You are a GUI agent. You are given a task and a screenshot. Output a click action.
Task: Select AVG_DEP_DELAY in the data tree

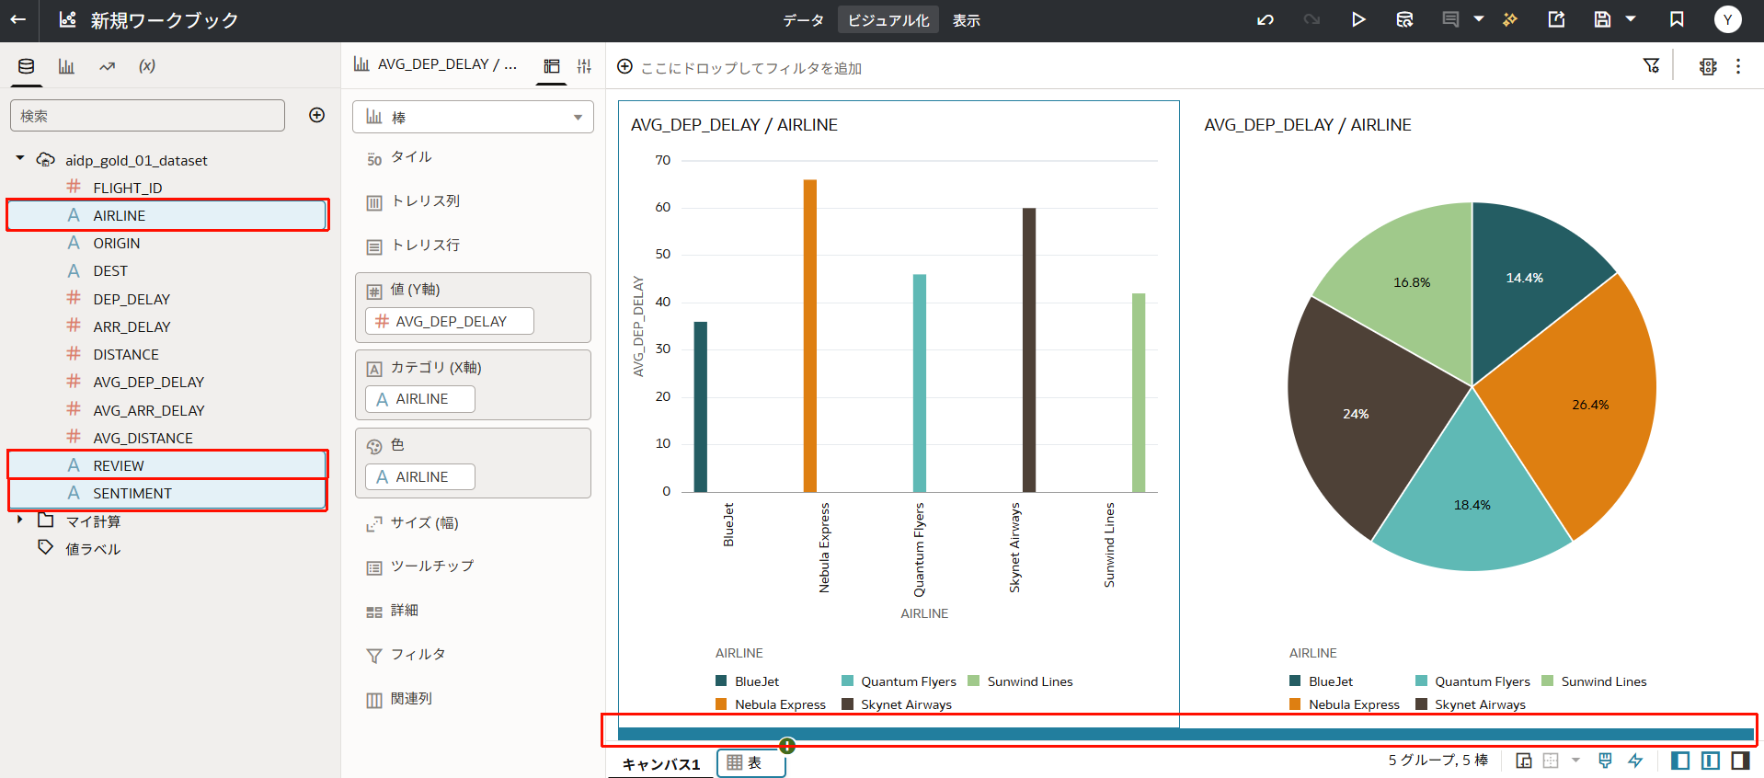[148, 382]
